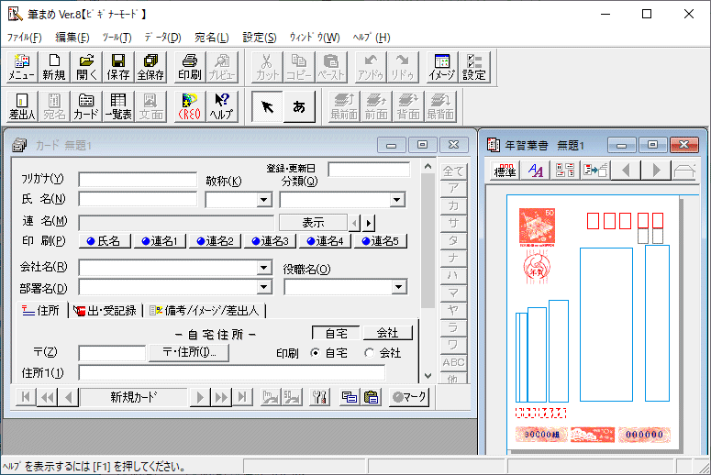Viewport: 711px width, 475px height.
Task: Click the 印刷 print icon
Action: coord(189,67)
